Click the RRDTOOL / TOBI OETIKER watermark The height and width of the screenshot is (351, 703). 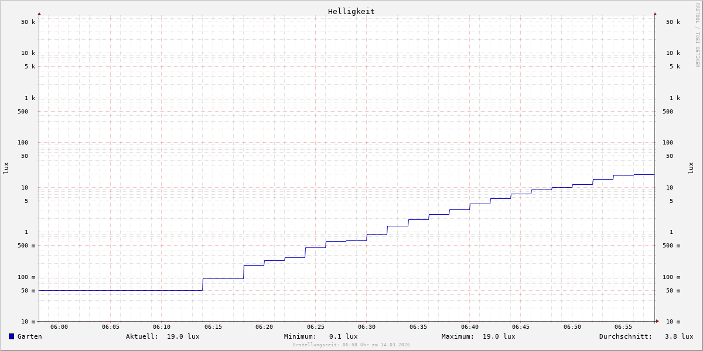click(x=697, y=35)
